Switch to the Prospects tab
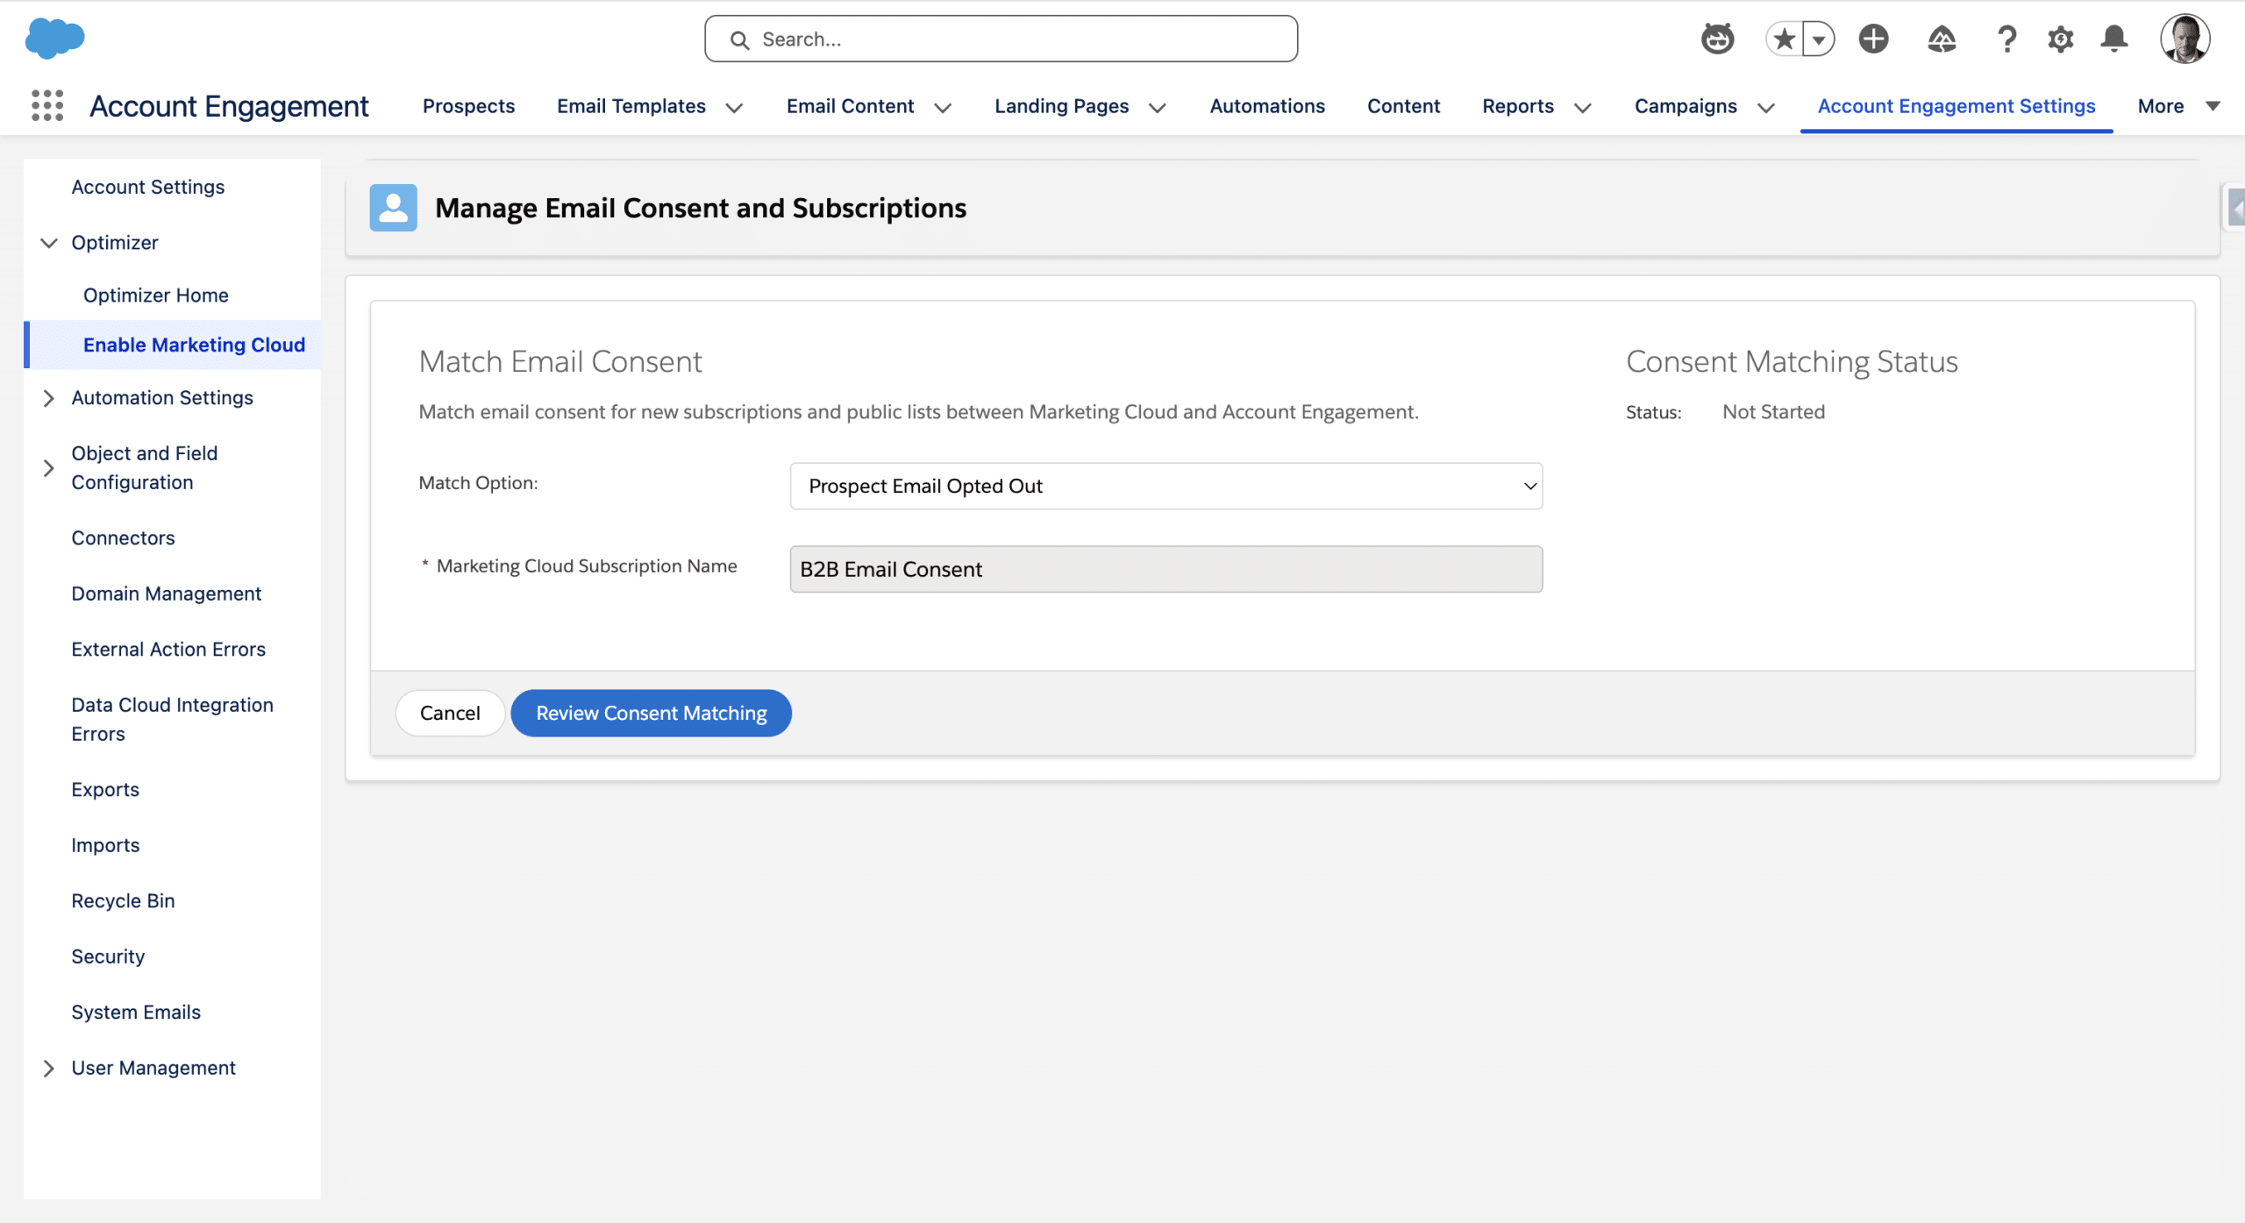This screenshot has width=2245, height=1223. point(468,106)
